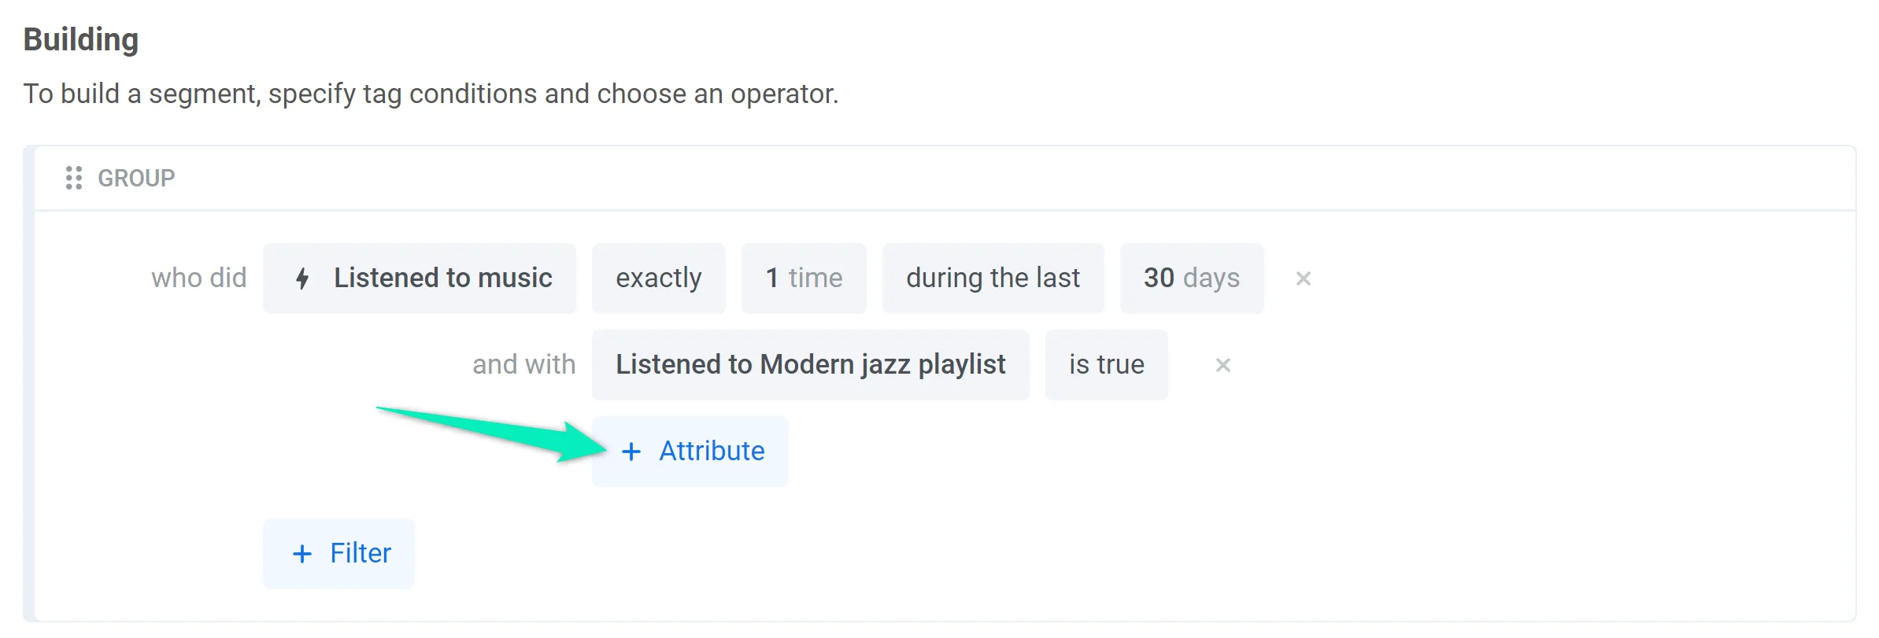Click the plus icon beside Filter
The height and width of the screenshot is (638, 1879).
pyautogui.click(x=302, y=554)
